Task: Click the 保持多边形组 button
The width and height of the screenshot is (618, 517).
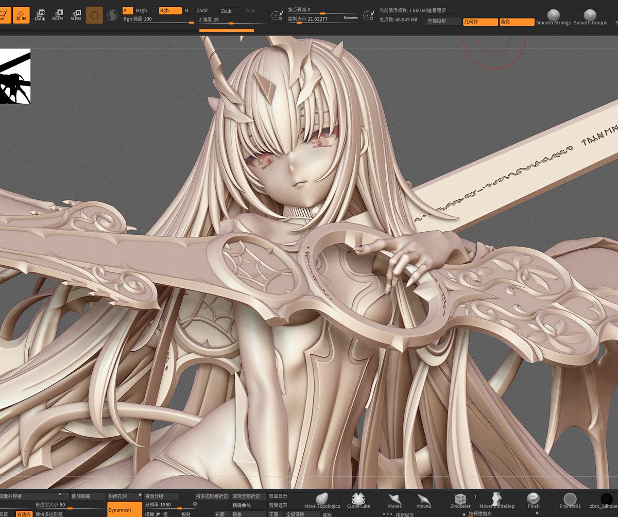Action: (51, 514)
